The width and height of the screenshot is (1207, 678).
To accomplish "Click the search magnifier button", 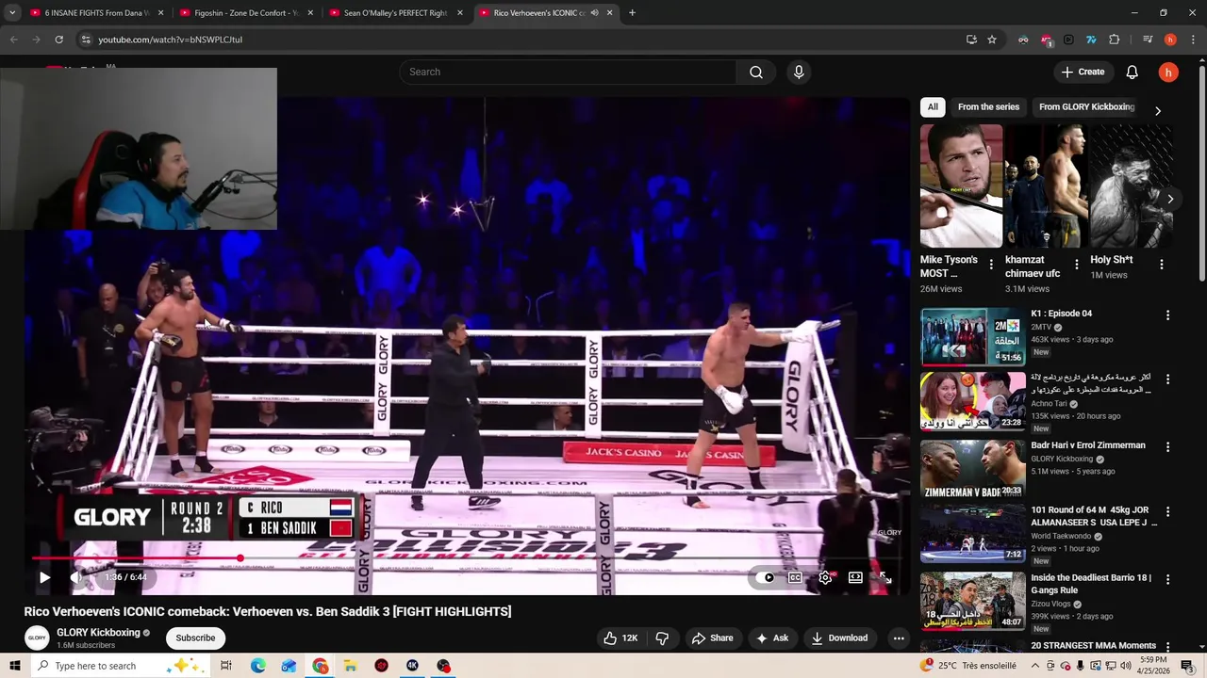I will [756, 72].
